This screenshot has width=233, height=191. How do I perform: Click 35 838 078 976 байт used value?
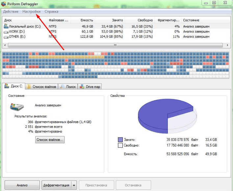point(182,139)
